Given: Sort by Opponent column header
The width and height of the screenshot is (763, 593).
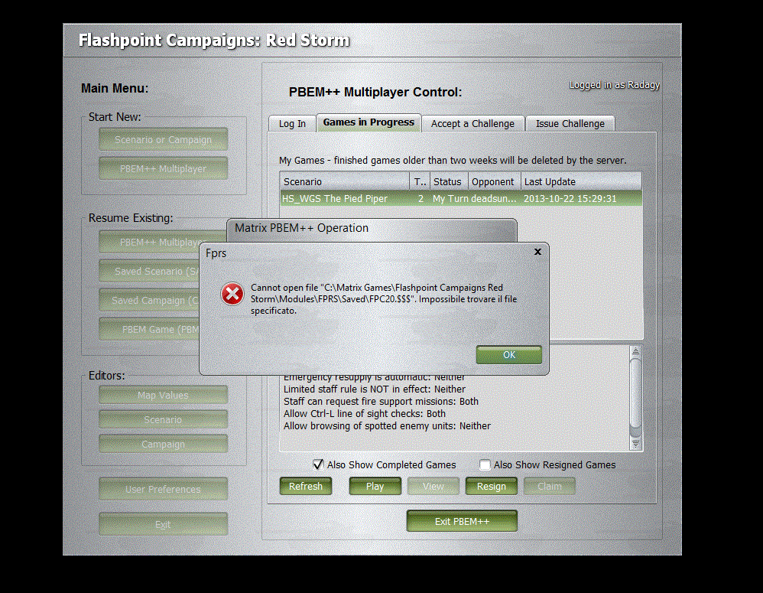Looking at the screenshot, I should tap(495, 181).
